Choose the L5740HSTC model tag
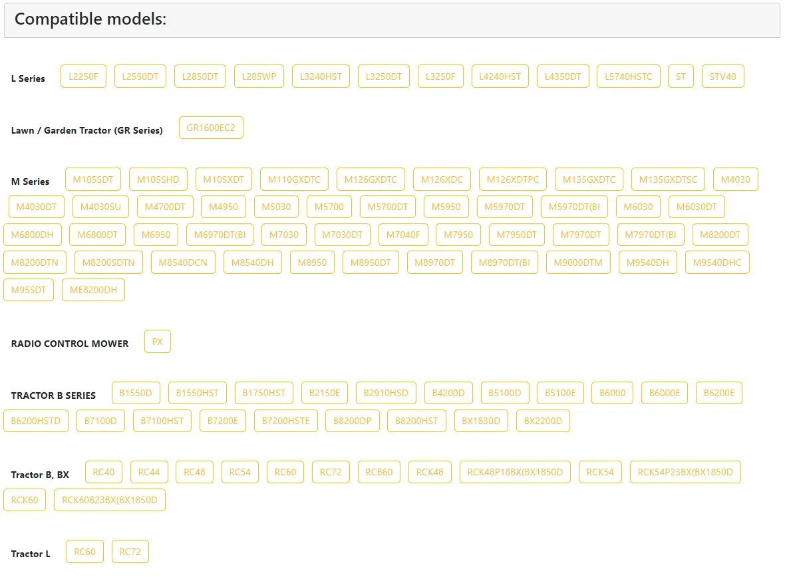The image size is (785, 577). [628, 76]
